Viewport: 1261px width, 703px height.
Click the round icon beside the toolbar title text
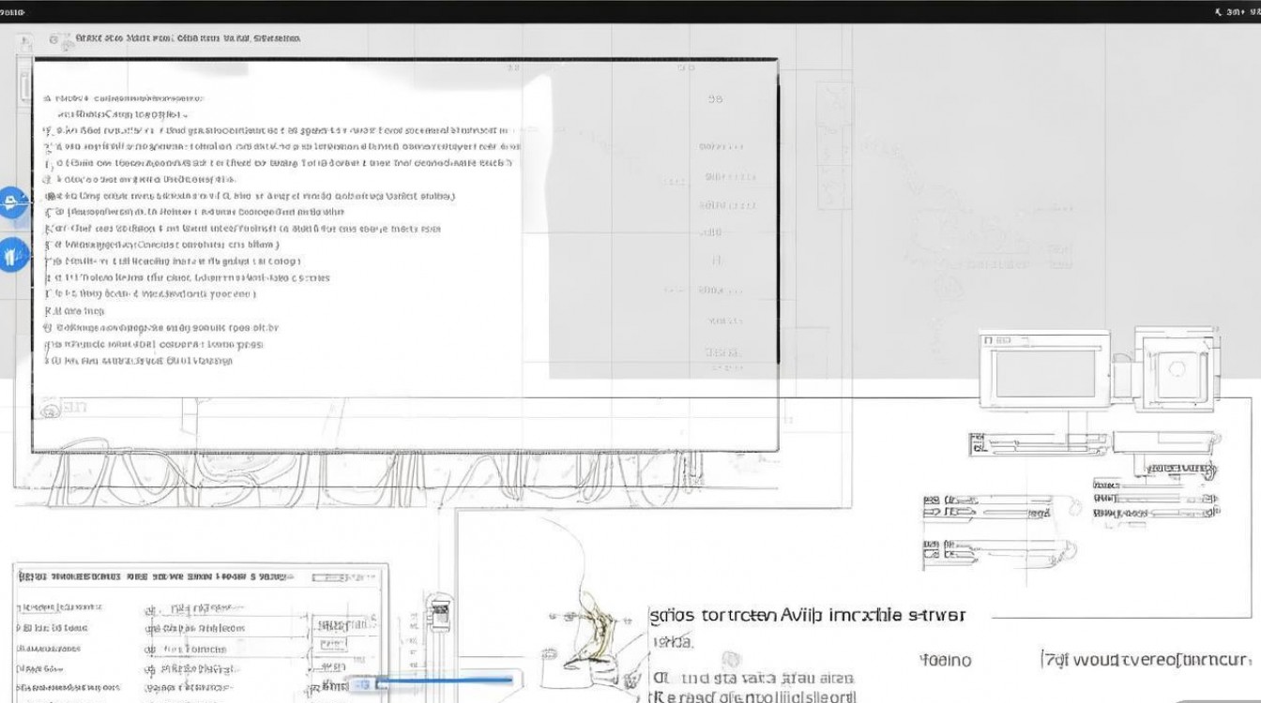(55, 40)
